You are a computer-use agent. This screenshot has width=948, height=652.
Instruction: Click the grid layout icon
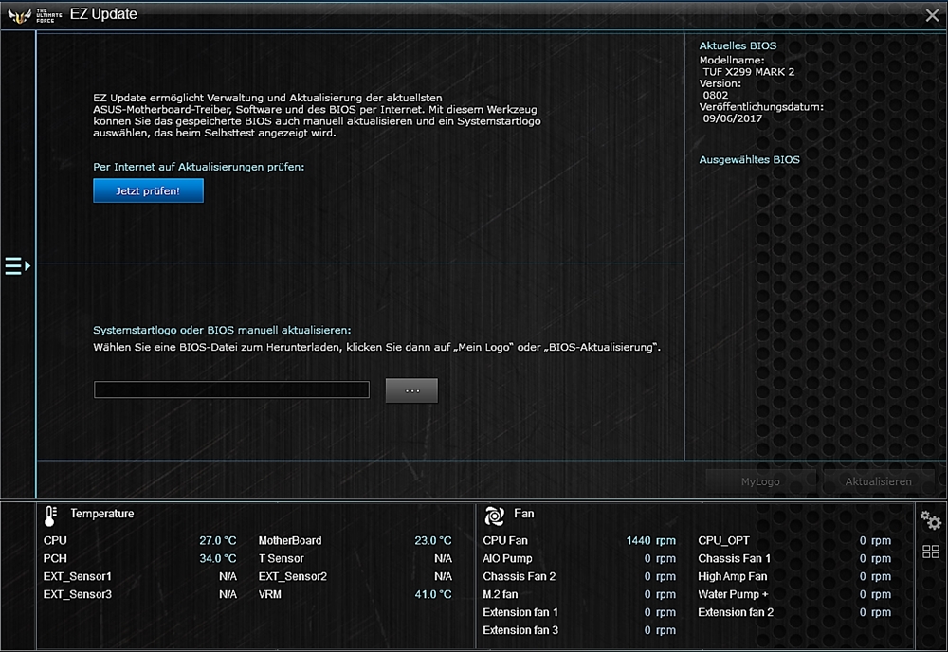click(931, 552)
